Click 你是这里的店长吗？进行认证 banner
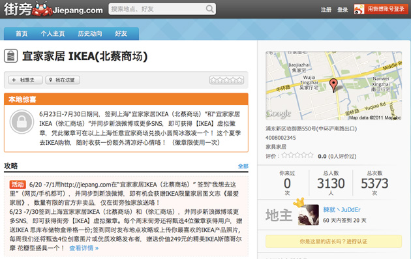411x259 pixels. (333, 241)
